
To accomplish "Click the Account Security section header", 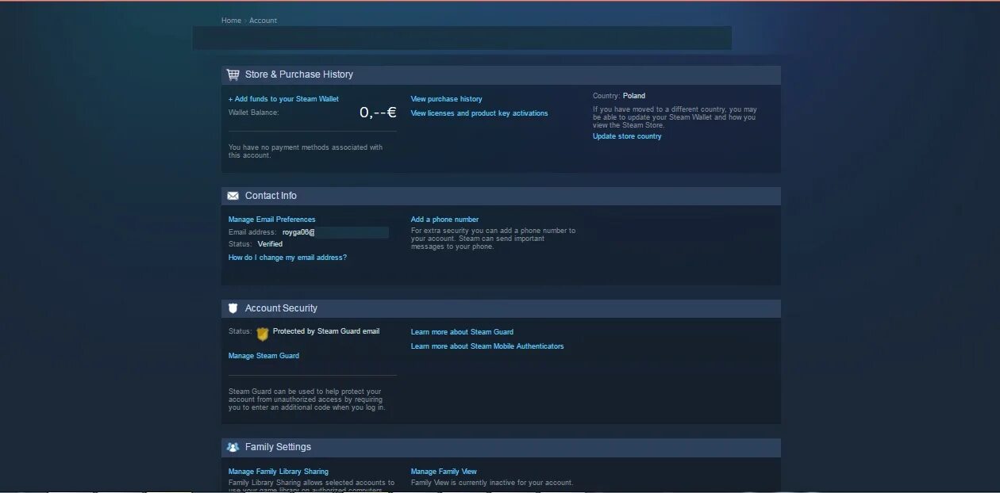I will coord(501,308).
